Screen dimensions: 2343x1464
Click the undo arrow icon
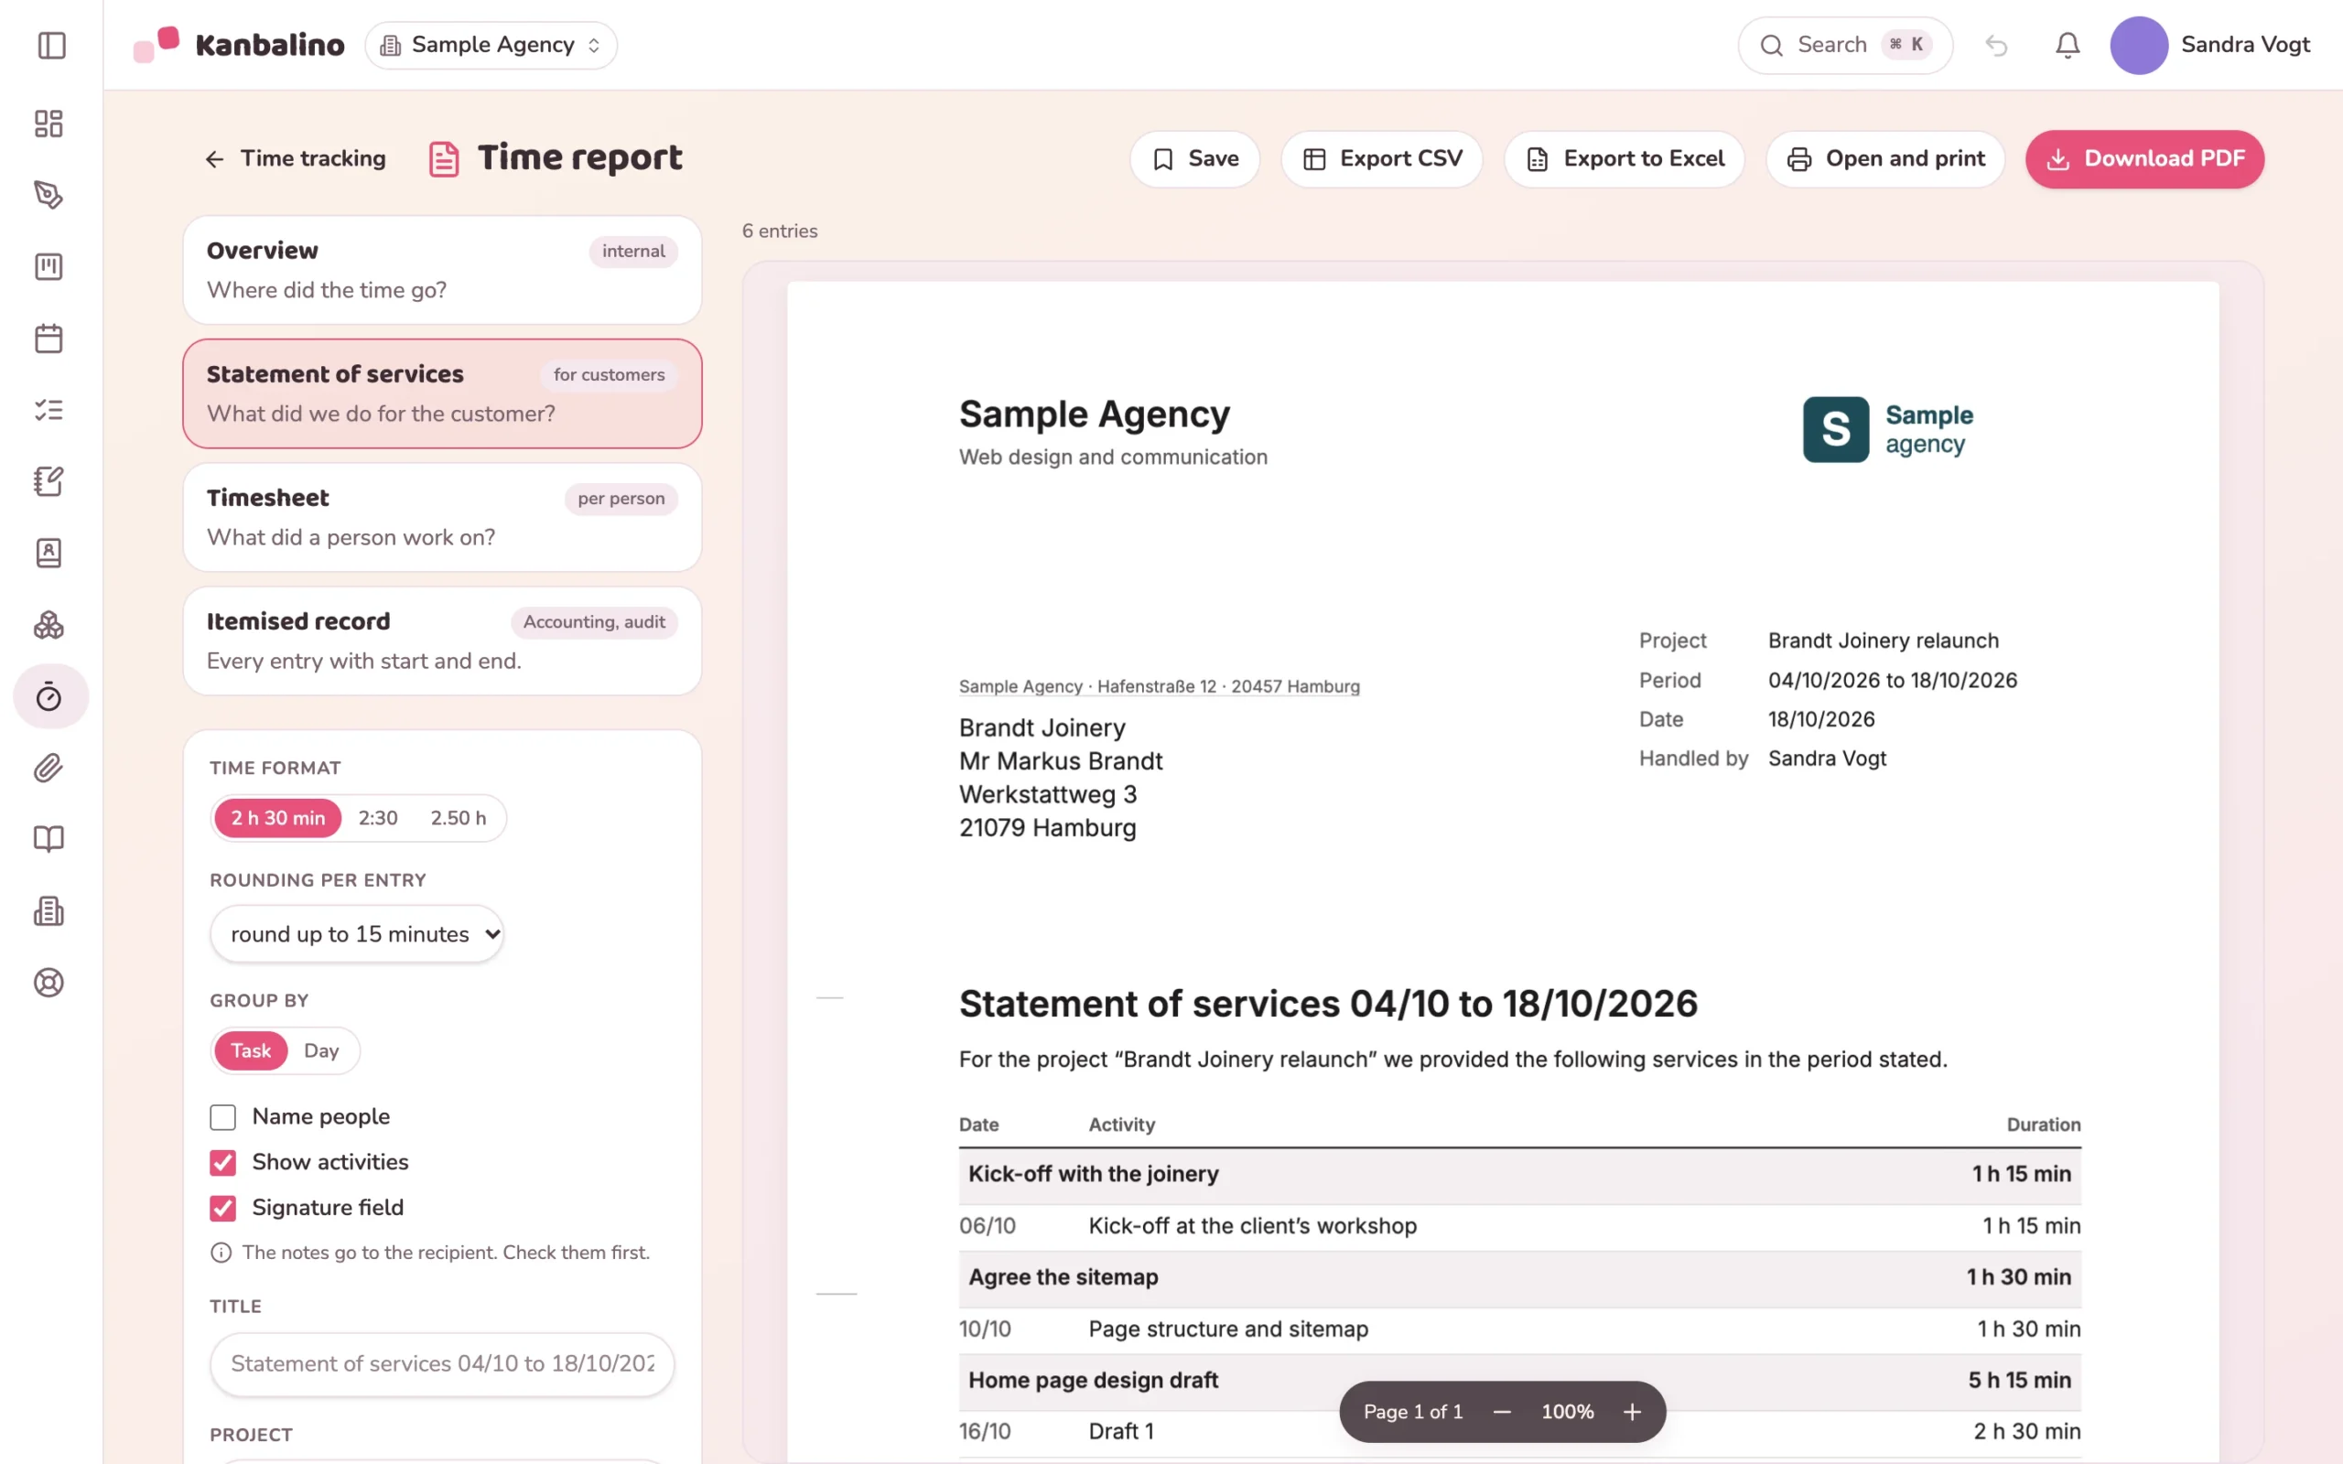coord(1995,46)
